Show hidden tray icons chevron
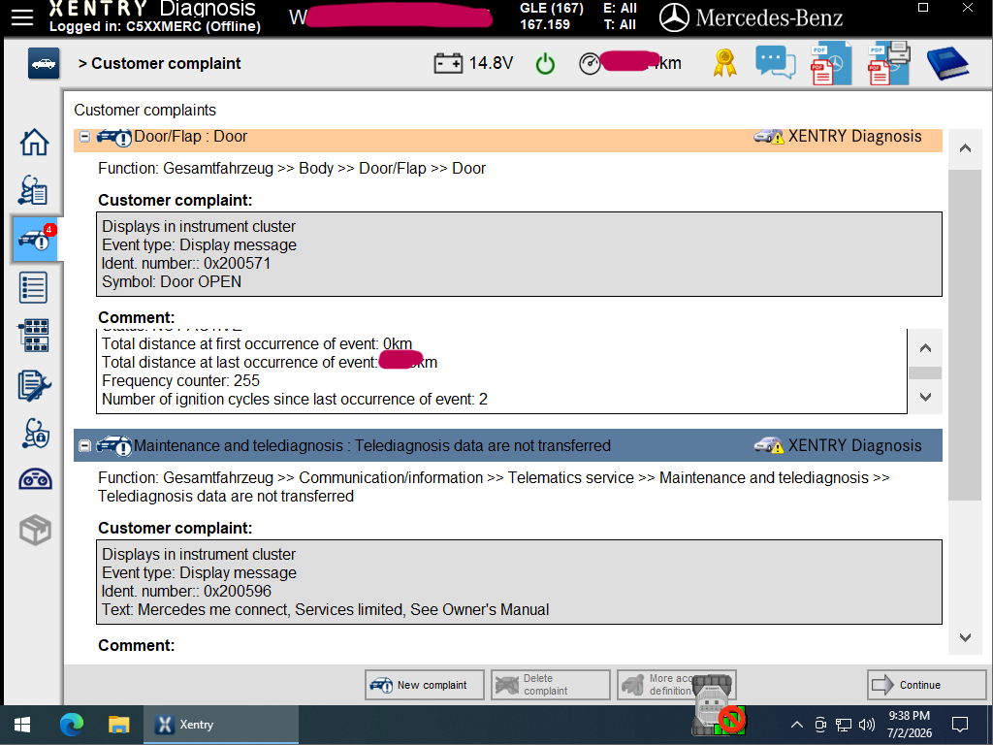The width and height of the screenshot is (993, 745). [797, 725]
